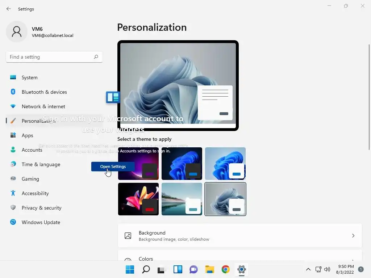Click the vertical scrollbar on the right
Screen dimensions: 371x278
[x=369, y=97]
